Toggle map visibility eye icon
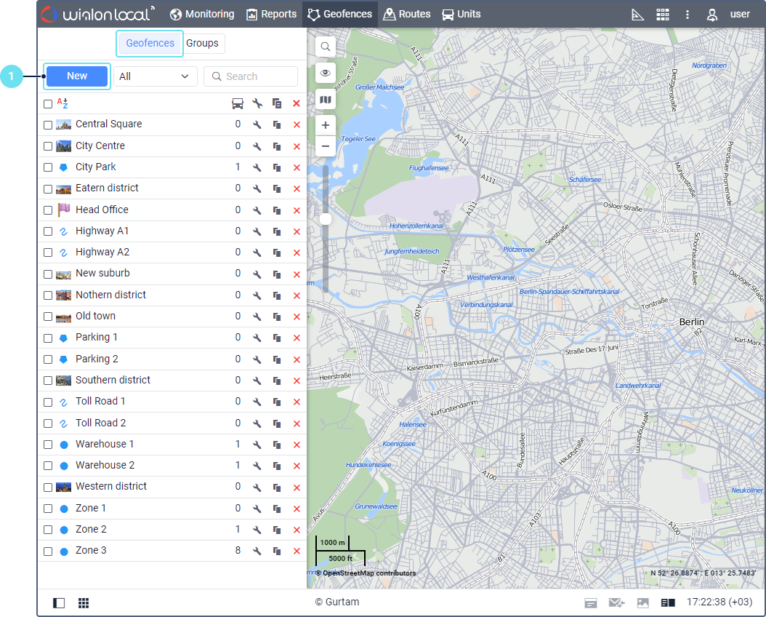766x617 pixels. (325, 73)
